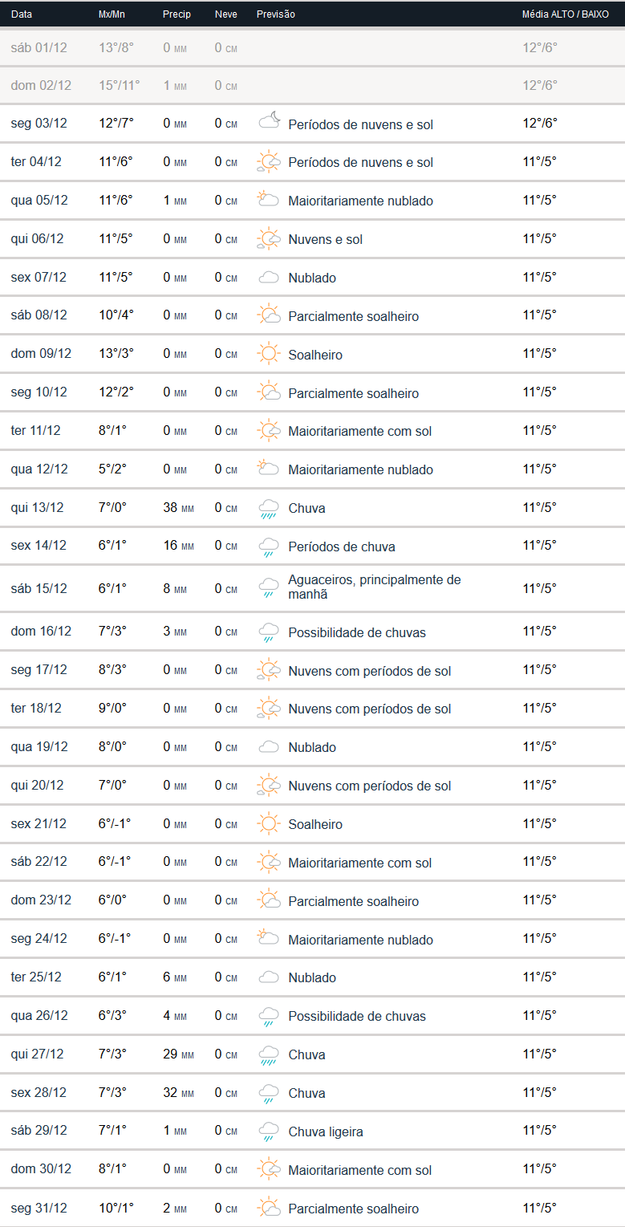Click the sunny icon for dom 09/12
This screenshot has height=1227, width=625.
pyautogui.click(x=268, y=354)
